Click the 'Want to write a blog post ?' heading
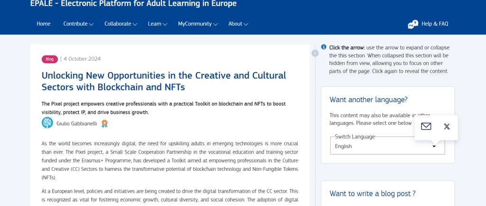The image size is (486, 206). 373,194
